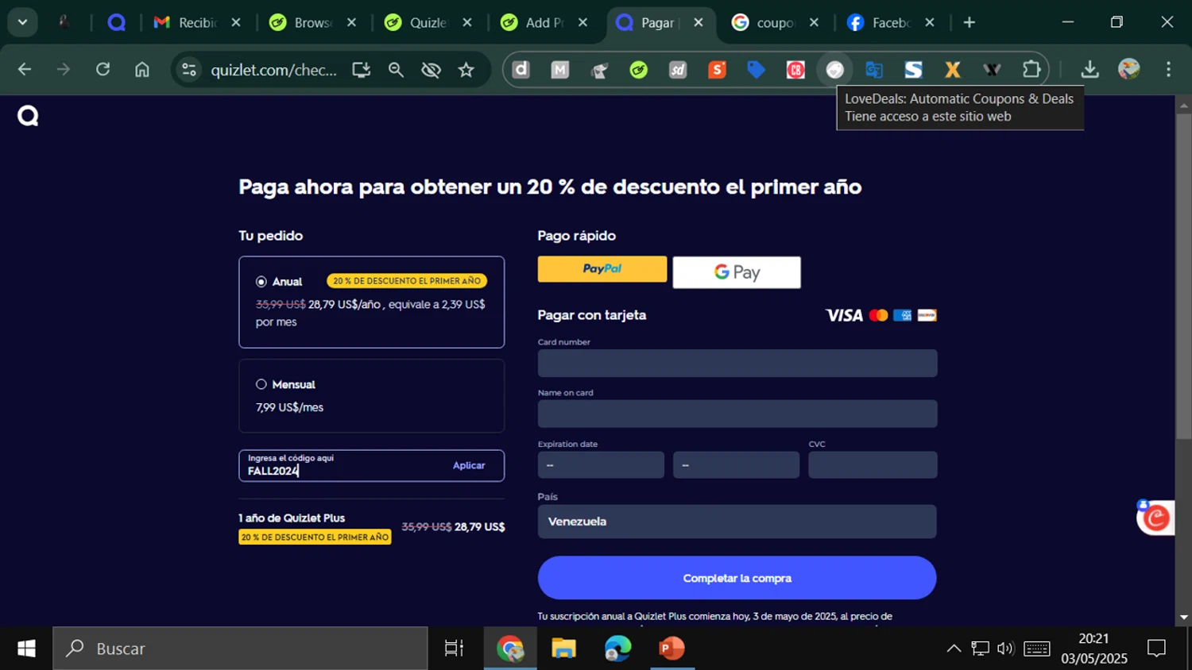Open the Windows Start menu

[26, 649]
